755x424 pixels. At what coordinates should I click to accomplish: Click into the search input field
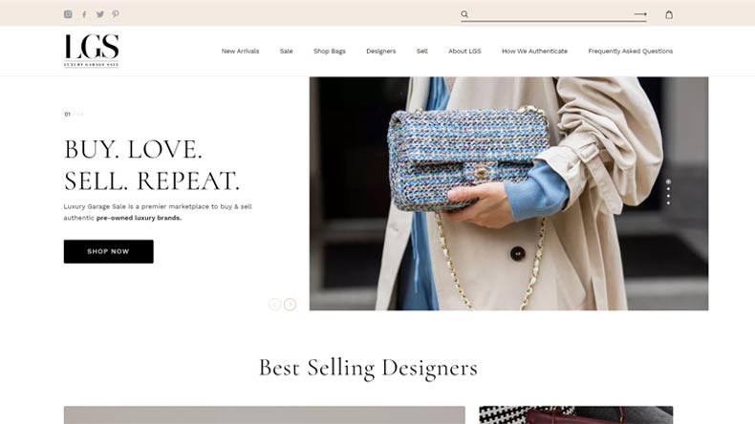tap(551, 14)
